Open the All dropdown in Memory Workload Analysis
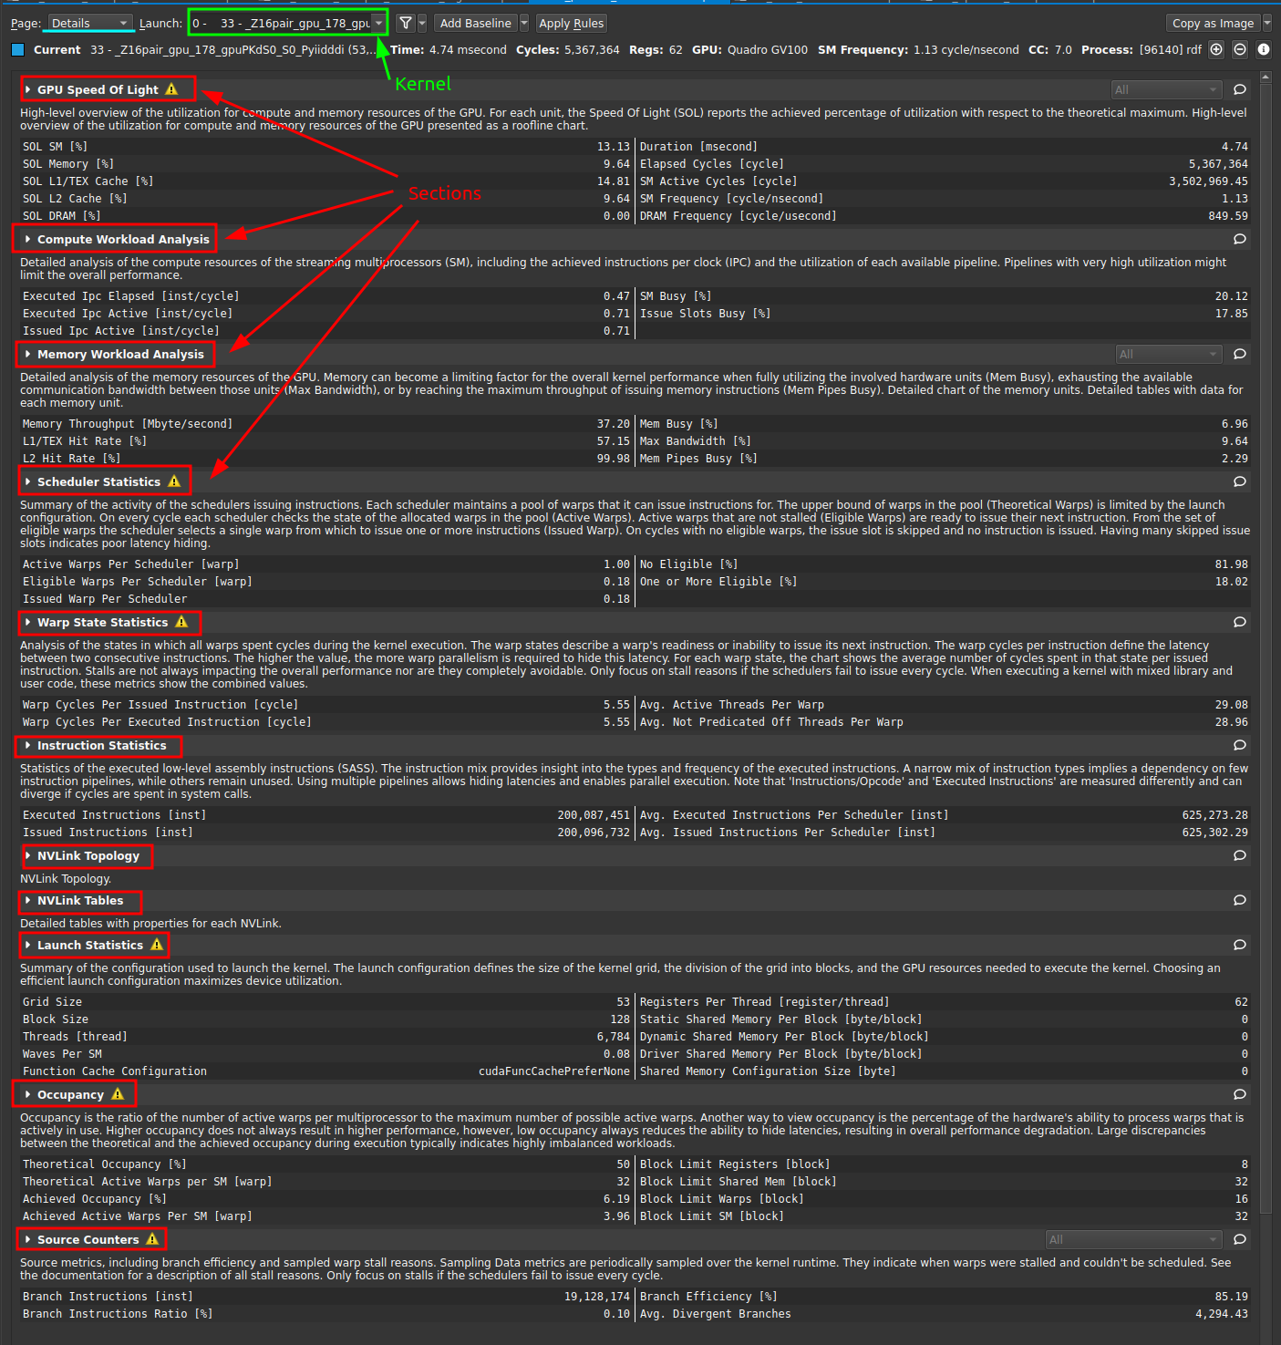 coord(1168,354)
